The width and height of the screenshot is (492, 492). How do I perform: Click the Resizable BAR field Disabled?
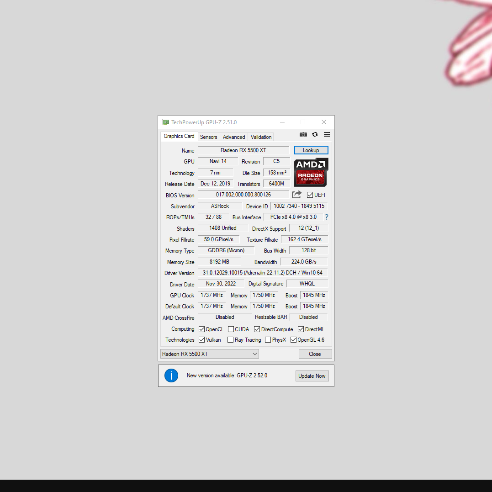tap(308, 317)
